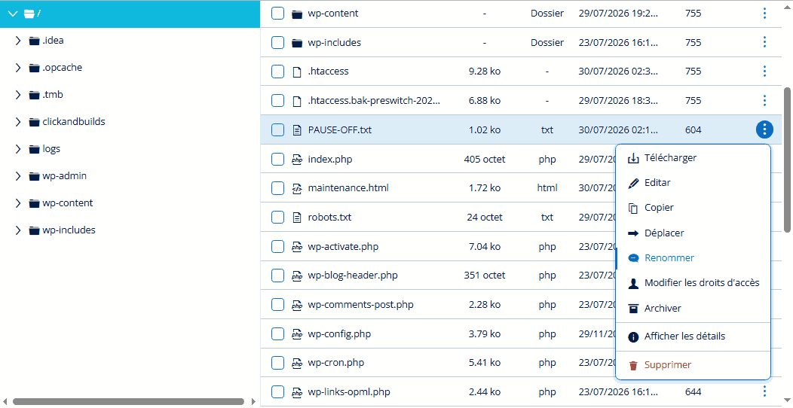Choose Télécharger from the context menu
Screen dimensions: 793x408
693,158
